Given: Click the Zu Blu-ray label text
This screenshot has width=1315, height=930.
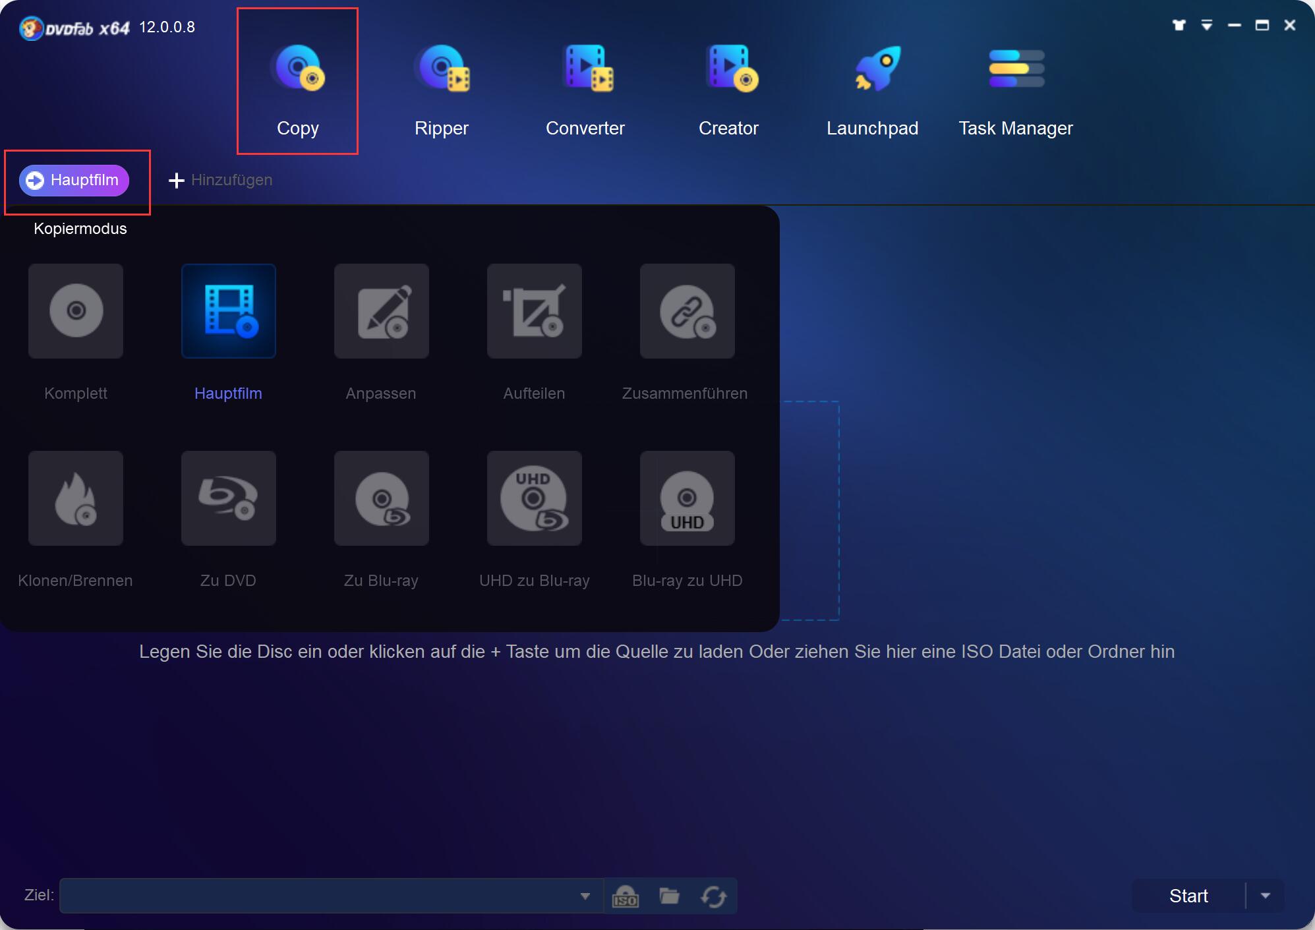Looking at the screenshot, I should click(x=381, y=581).
